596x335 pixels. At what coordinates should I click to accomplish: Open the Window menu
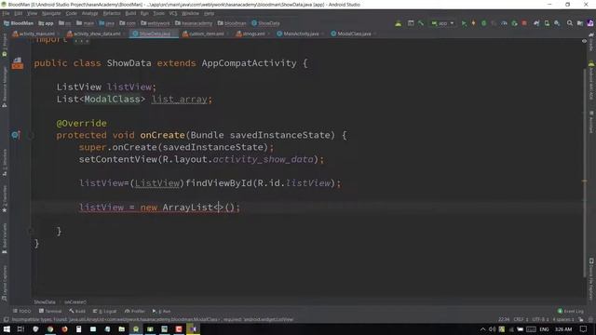pyautogui.click(x=190, y=13)
